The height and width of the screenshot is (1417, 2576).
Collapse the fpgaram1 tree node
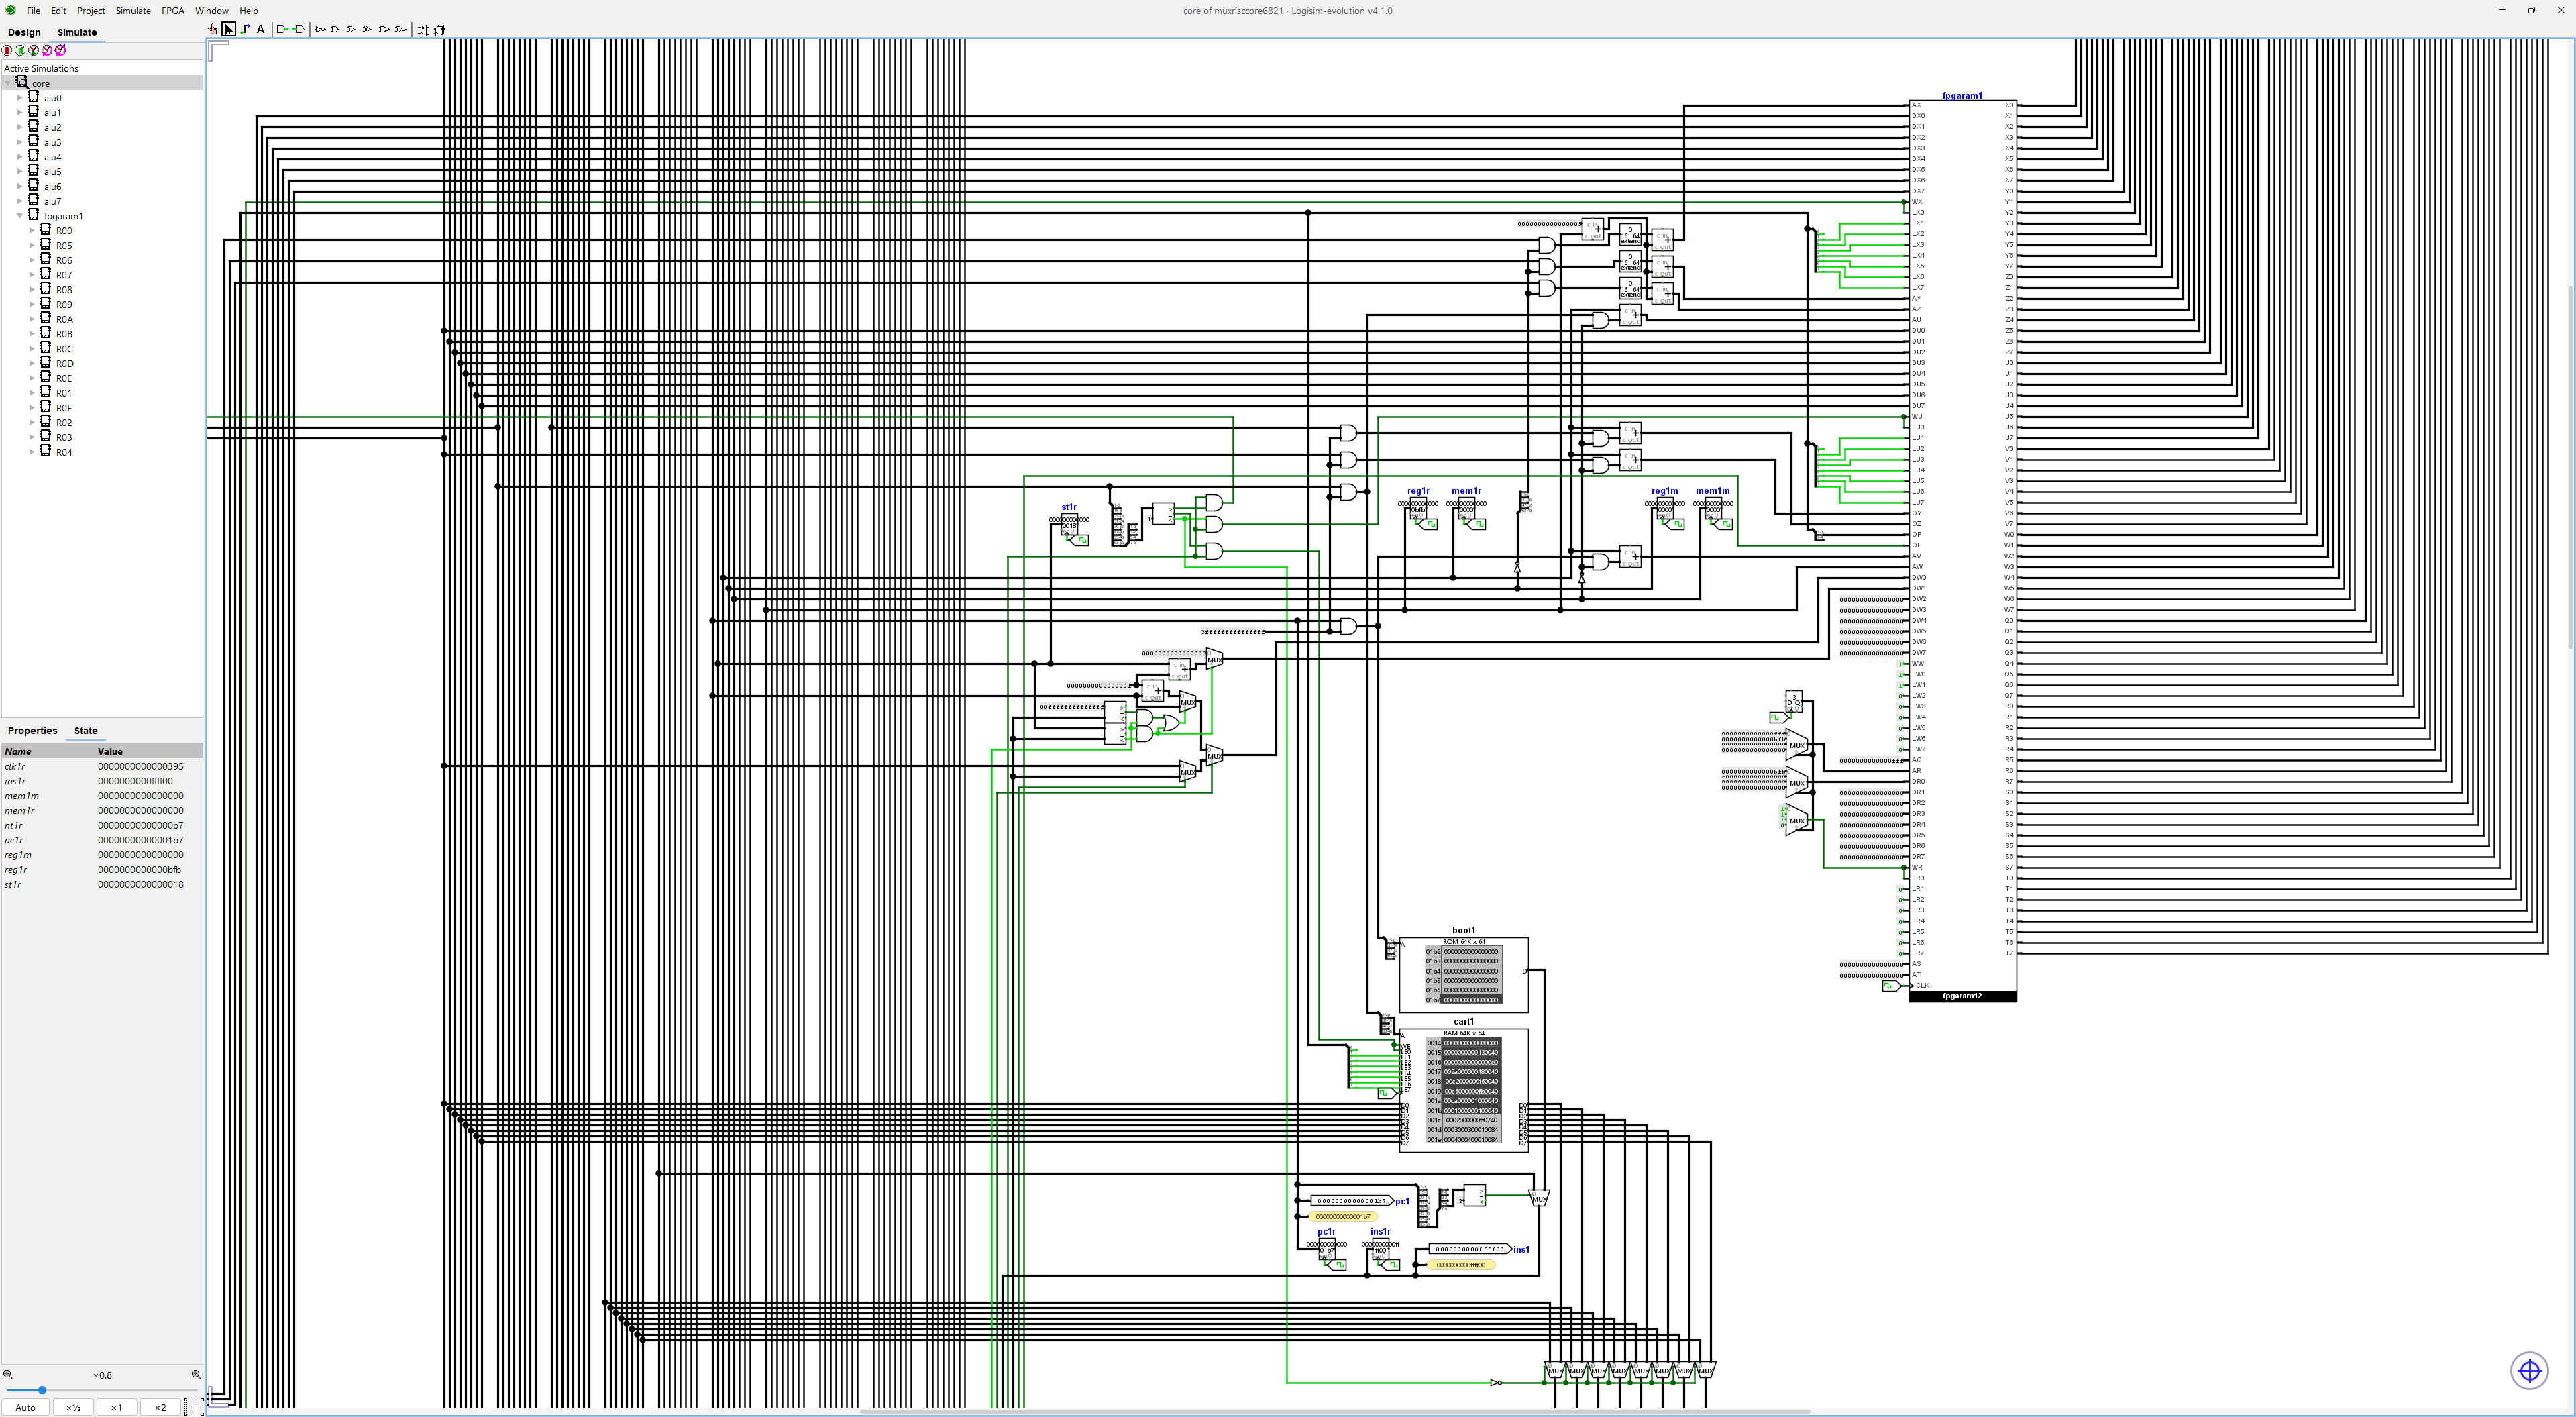point(20,216)
